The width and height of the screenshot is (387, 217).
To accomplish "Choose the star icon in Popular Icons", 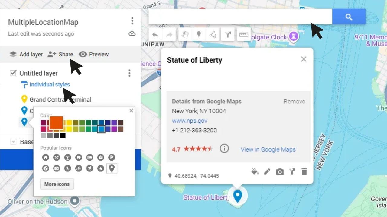I will click(x=101, y=168).
